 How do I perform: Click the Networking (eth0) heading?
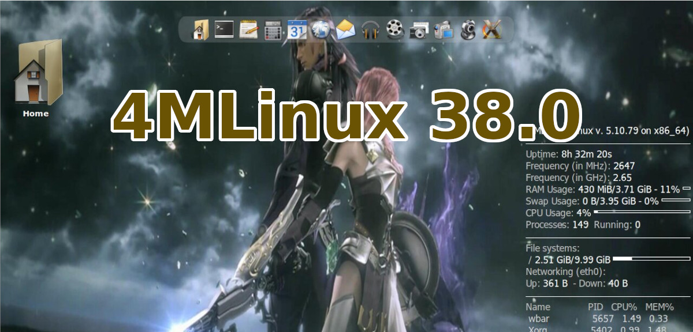[565, 271]
